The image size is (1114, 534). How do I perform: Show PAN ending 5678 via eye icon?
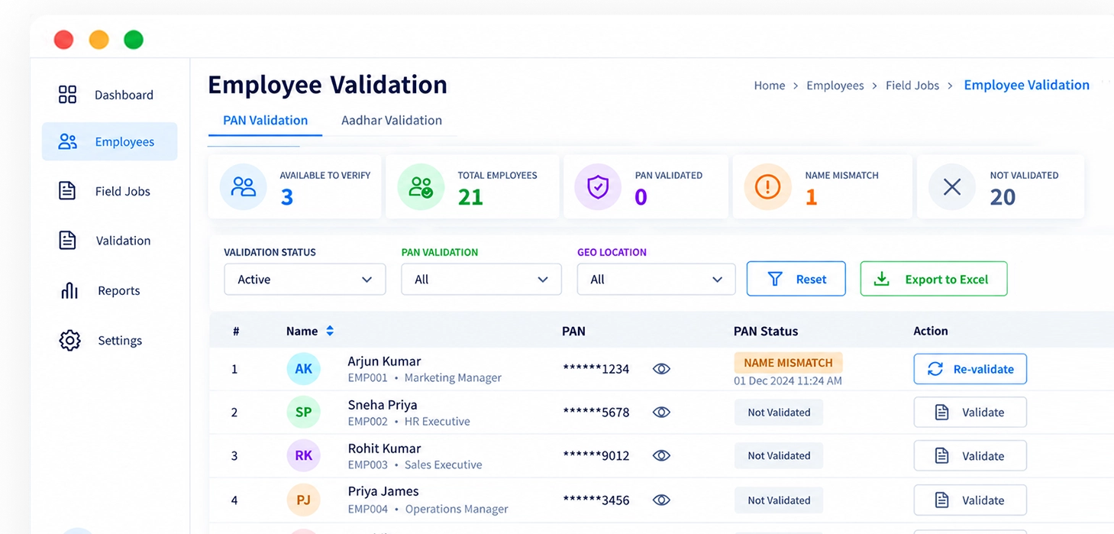661,413
